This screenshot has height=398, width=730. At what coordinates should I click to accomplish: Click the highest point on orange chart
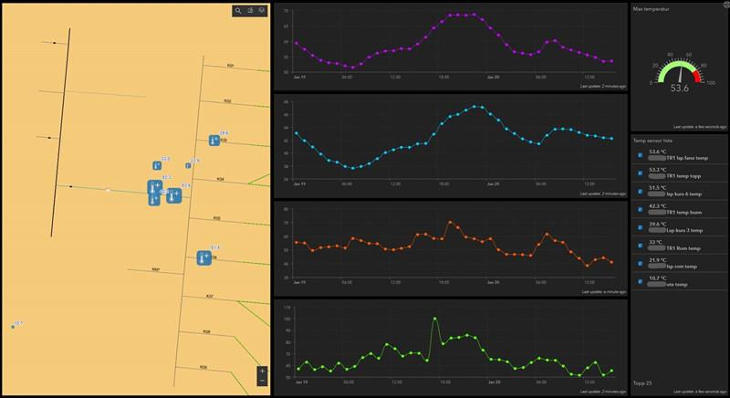click(450, 223)
